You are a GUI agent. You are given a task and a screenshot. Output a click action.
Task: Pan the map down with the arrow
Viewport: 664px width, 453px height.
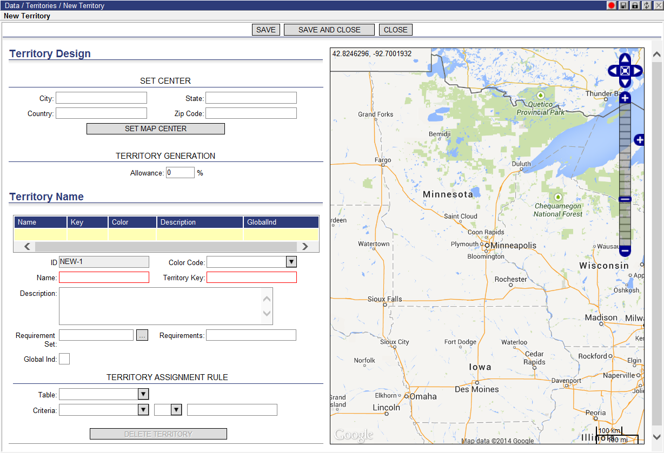(x=625, y=83)
